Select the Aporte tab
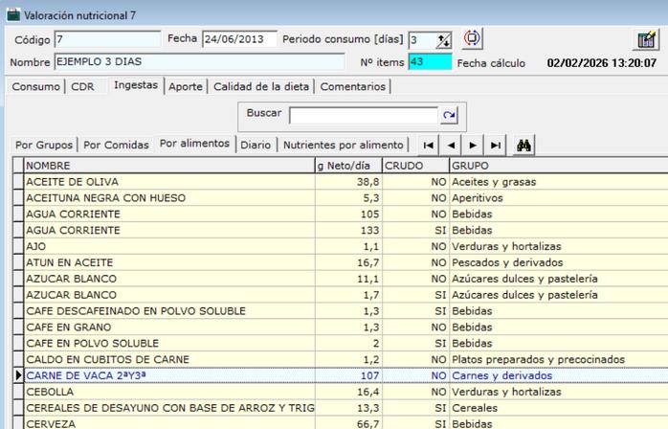Screen dimensions: 668x429 pyautogui.click(x=186, y=86)
